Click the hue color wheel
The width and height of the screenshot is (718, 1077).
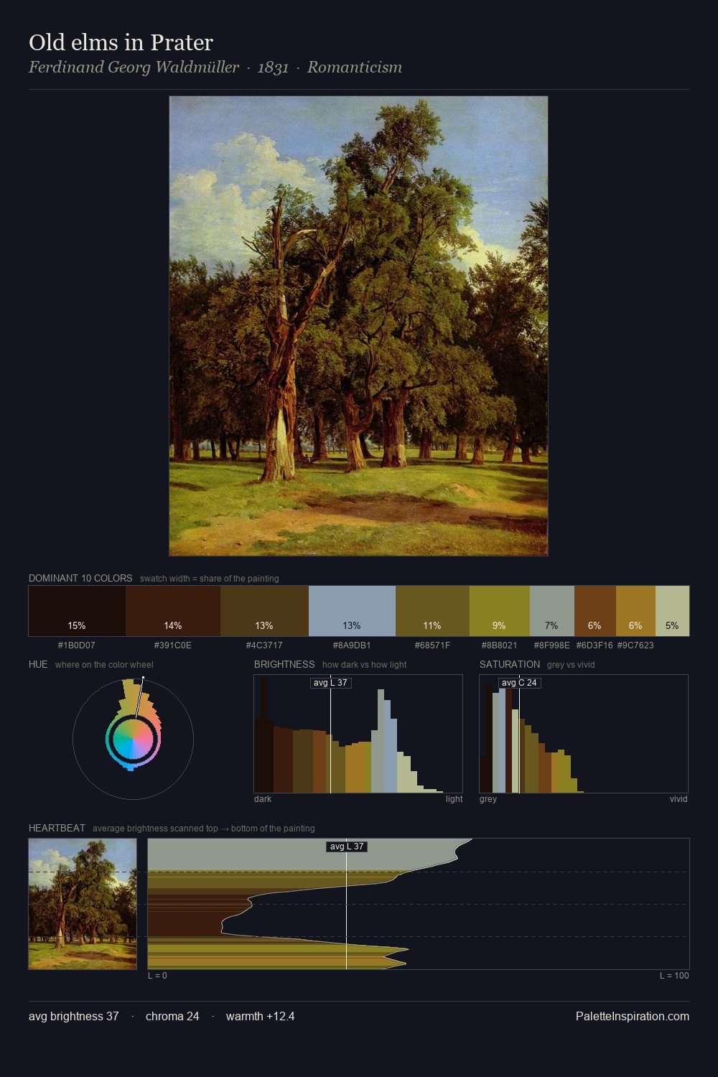point(133,739)
